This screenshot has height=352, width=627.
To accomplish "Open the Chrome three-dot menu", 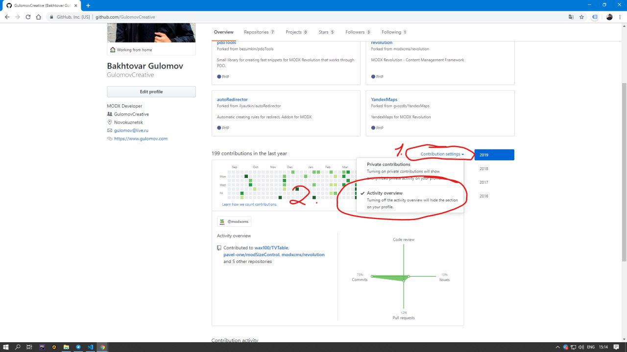I will coord(620,17).
